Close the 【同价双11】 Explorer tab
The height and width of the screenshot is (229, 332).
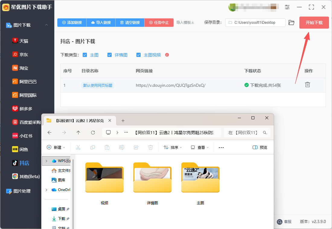[110, 120]
